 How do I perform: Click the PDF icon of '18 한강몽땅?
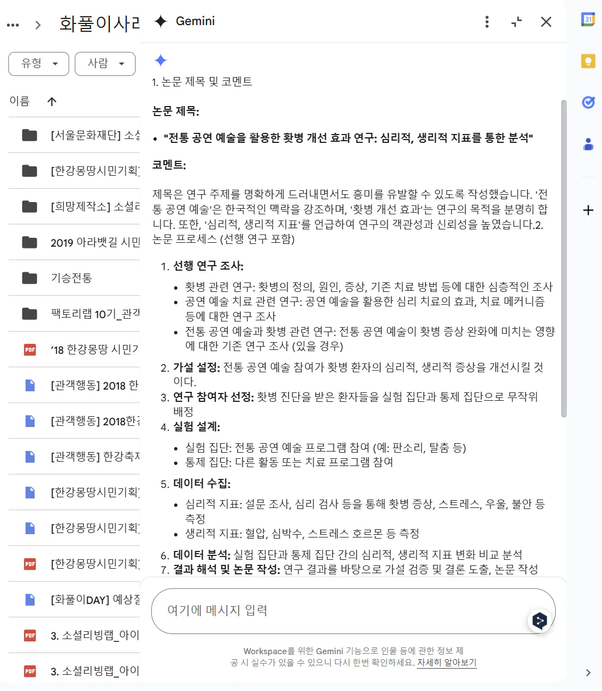pyautogui.click(x=30, y=349)
